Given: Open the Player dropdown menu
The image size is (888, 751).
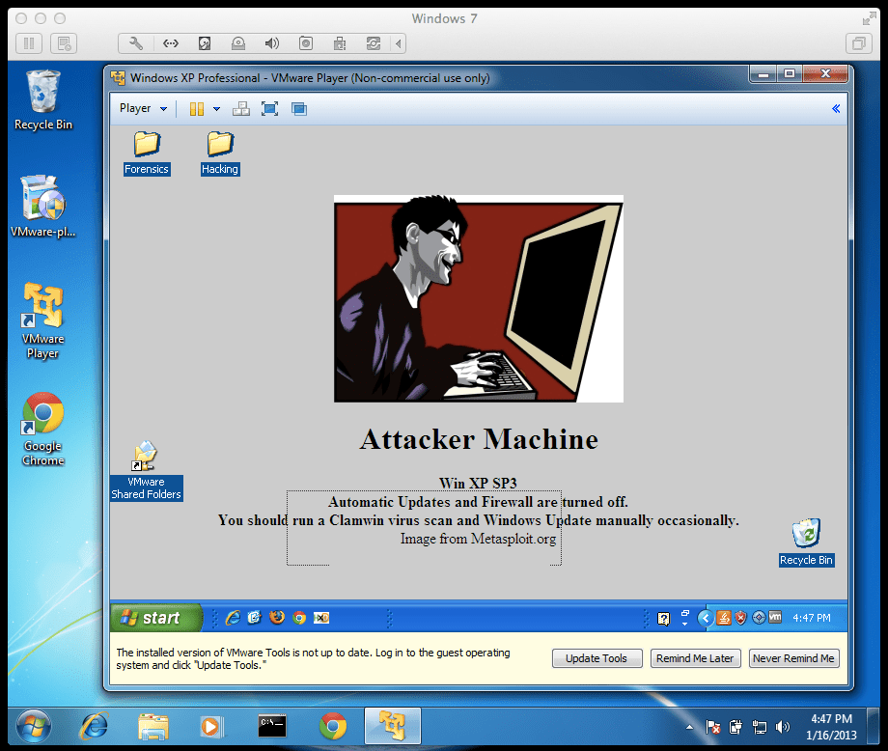Looking at the screenshot, I should coord(141,108).
